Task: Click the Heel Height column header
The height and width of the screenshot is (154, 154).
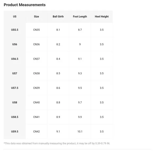Action: [x=102, y=16]
